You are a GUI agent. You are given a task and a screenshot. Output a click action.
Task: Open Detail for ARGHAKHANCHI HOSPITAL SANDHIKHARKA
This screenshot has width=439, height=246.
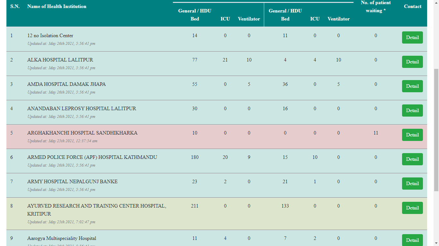click(412, 135)
